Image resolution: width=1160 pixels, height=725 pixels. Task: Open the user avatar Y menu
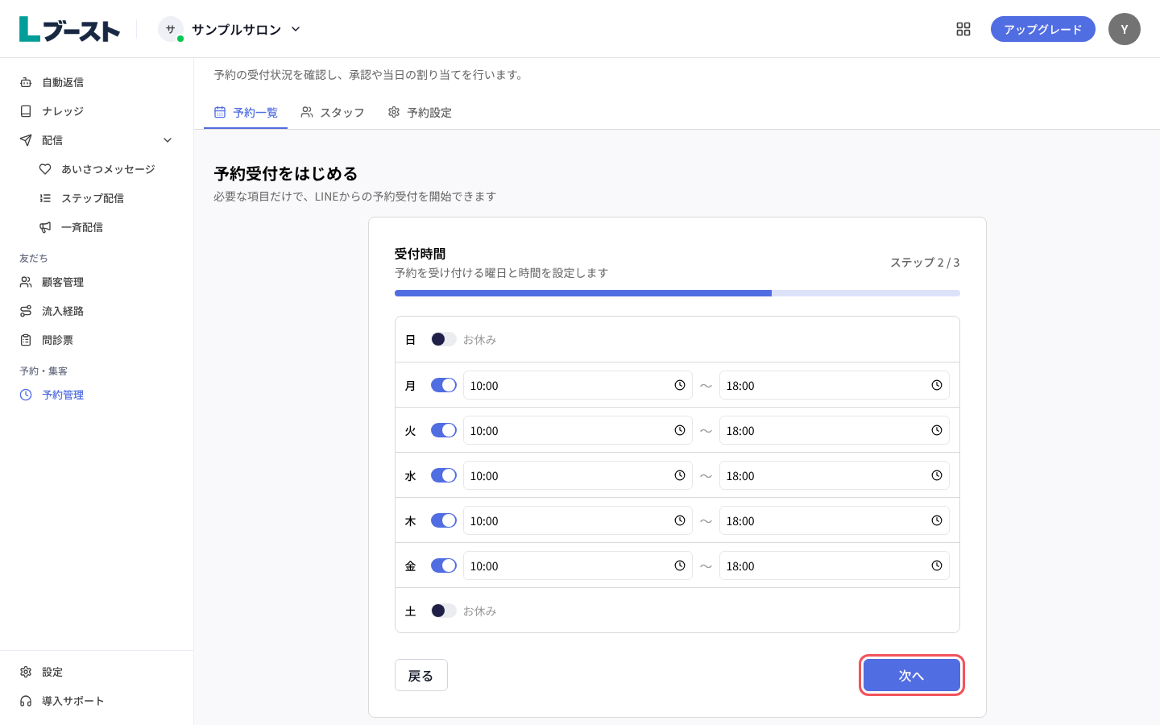(1125, 29)
